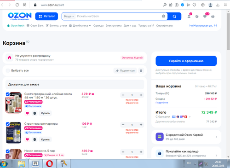Decrease quantity of Строительные маркеры
Screen dimensions: 230x168
123,125
